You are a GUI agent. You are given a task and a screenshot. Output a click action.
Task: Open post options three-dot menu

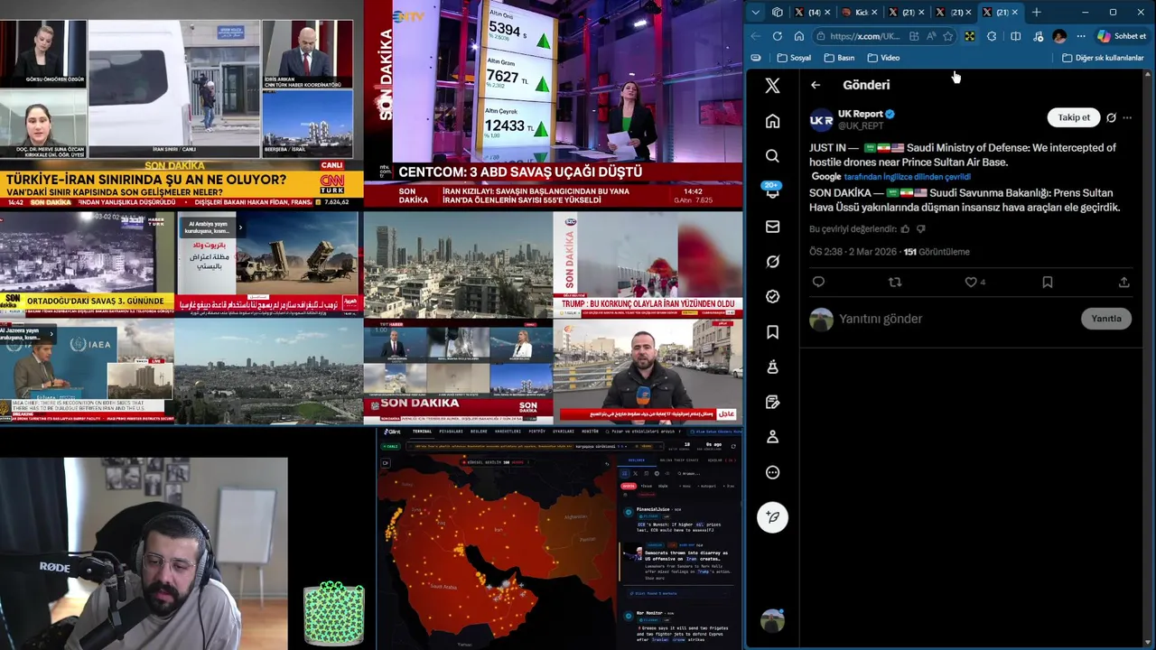pyautogui.click(x=1127, y=117)
